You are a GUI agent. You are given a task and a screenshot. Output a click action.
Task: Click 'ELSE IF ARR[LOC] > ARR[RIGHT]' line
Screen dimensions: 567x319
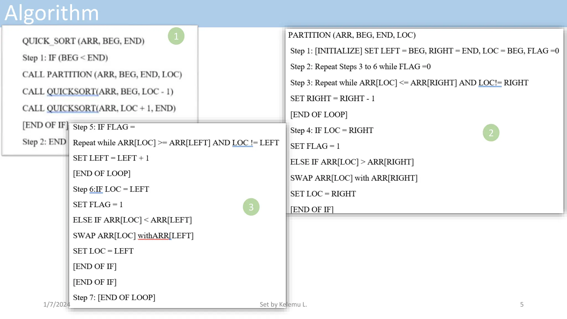(352, 162)
